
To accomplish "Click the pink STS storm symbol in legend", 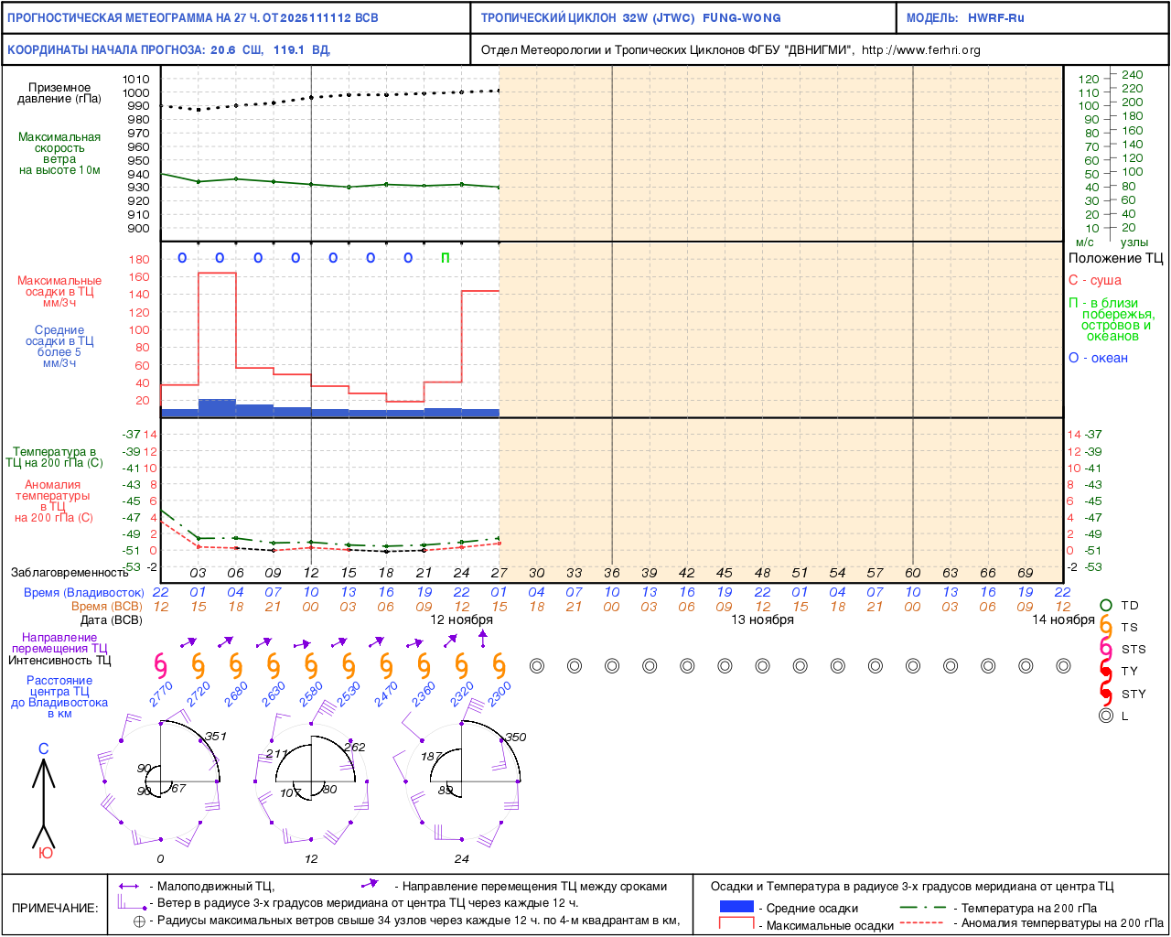I will pyautogui.click(x=1105, y=650).
